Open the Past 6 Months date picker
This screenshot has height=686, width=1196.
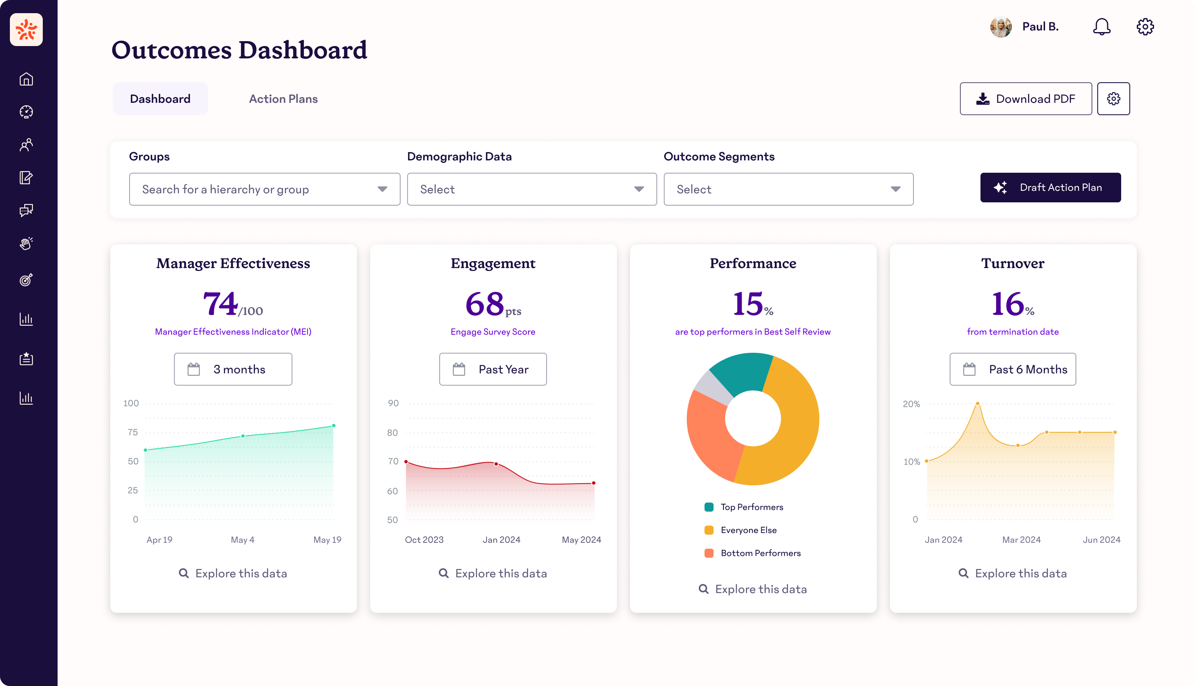[1012, 369]
